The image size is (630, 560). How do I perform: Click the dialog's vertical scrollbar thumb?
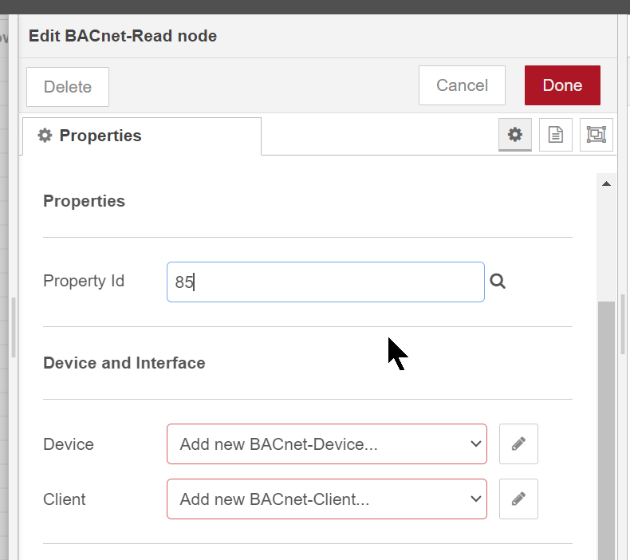click(x=606, y=430)
